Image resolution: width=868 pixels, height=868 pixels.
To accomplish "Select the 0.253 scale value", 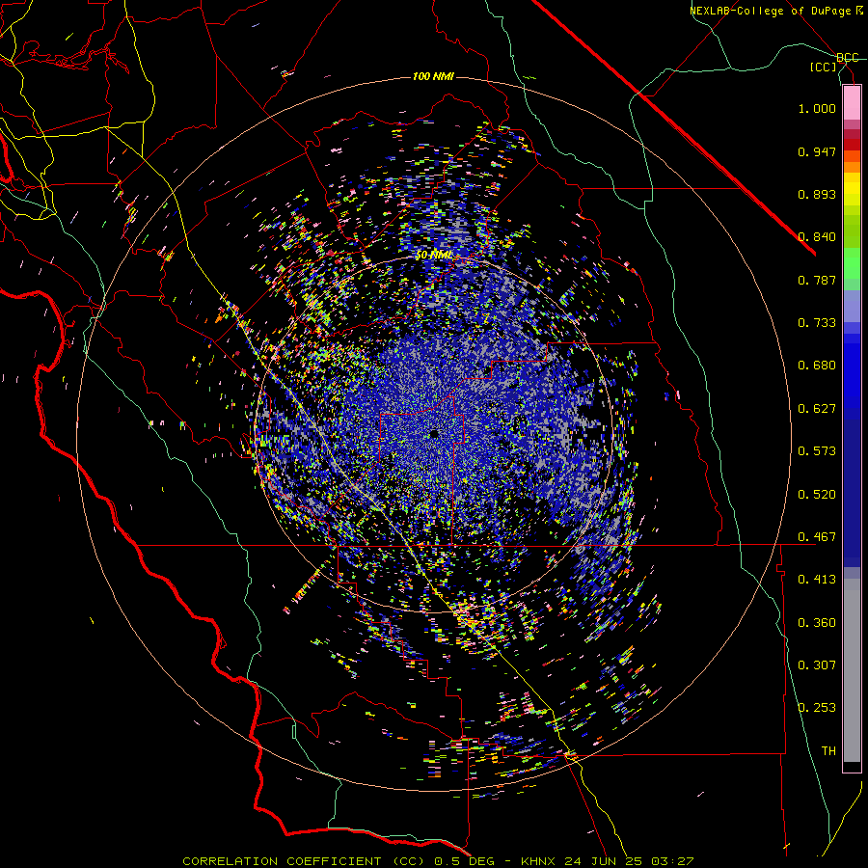I will (x=817, y=708).
